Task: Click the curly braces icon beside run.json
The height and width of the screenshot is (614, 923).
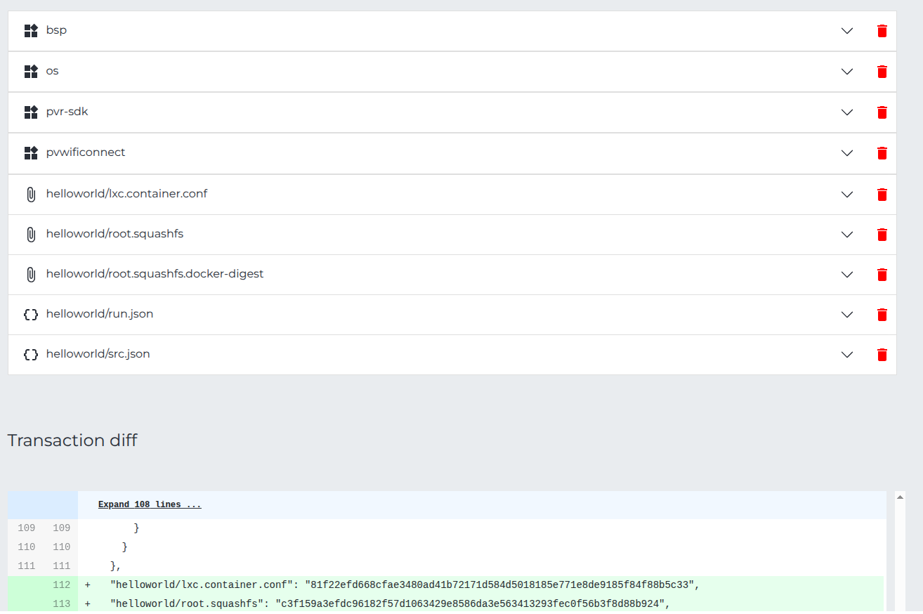Action: pos(30,315)
